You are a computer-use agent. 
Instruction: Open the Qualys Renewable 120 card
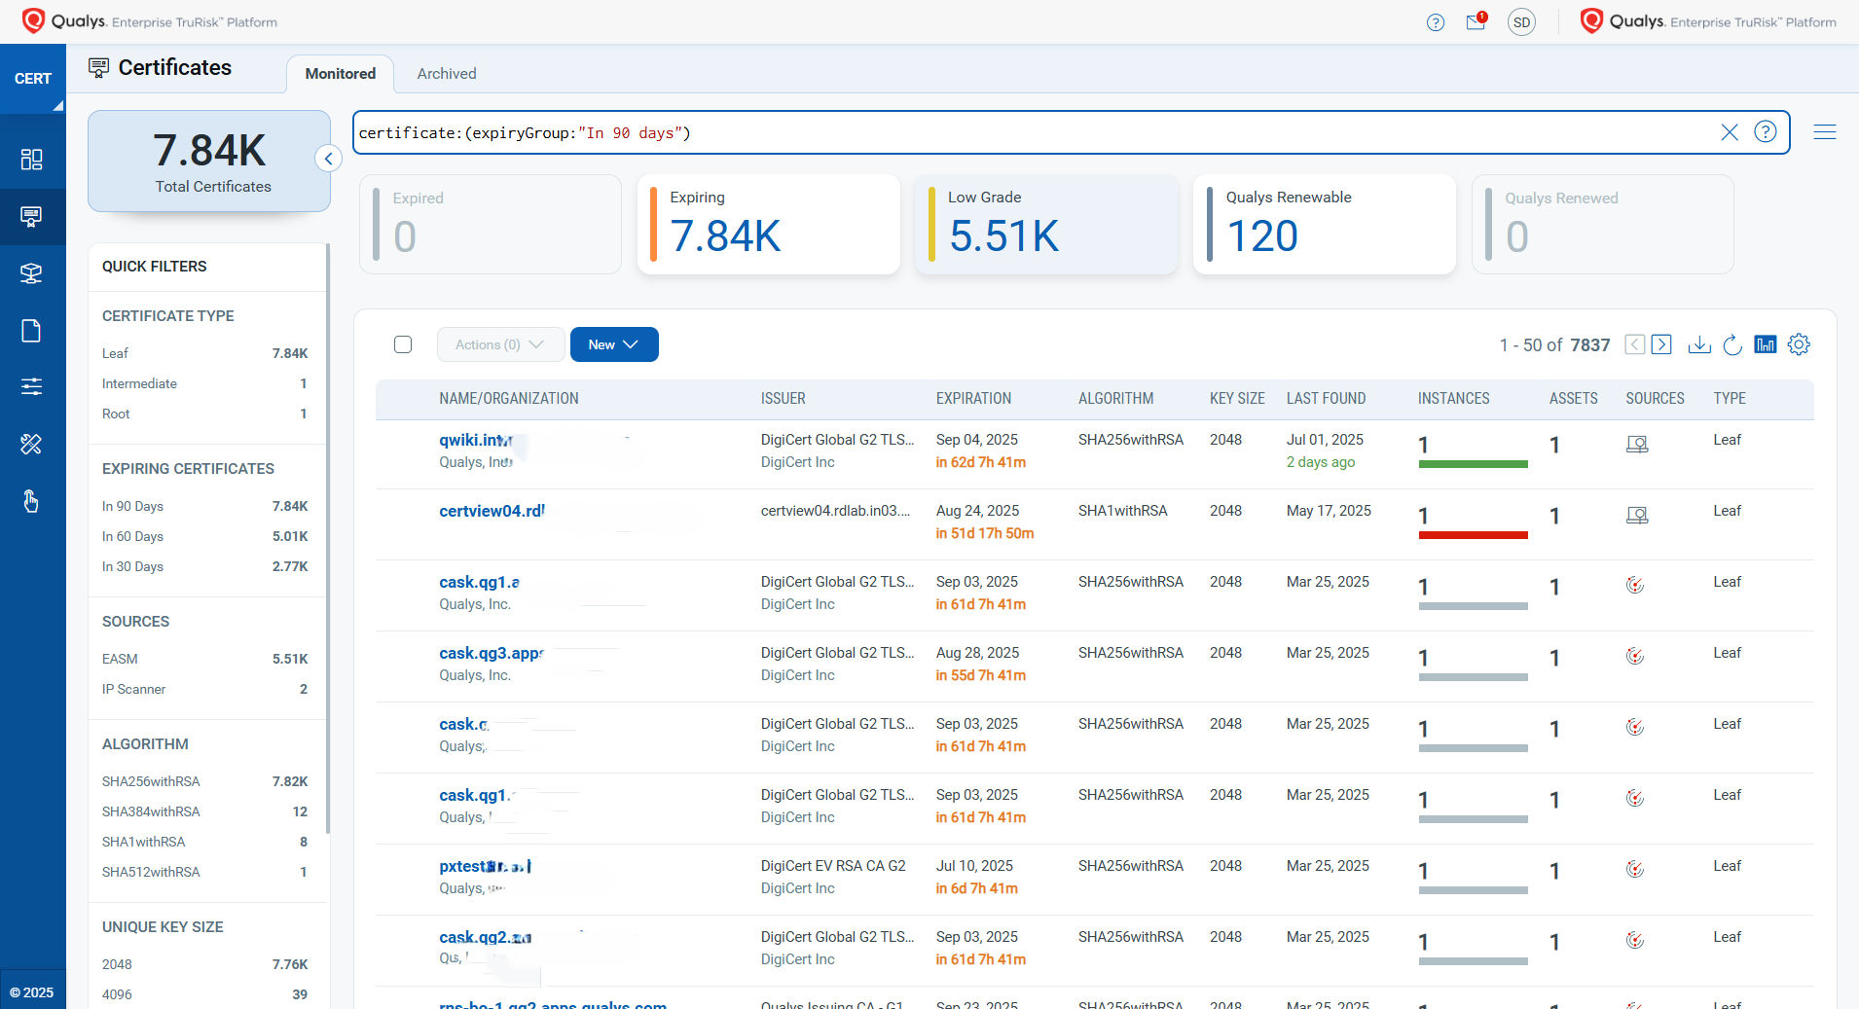pos(1325,225)
